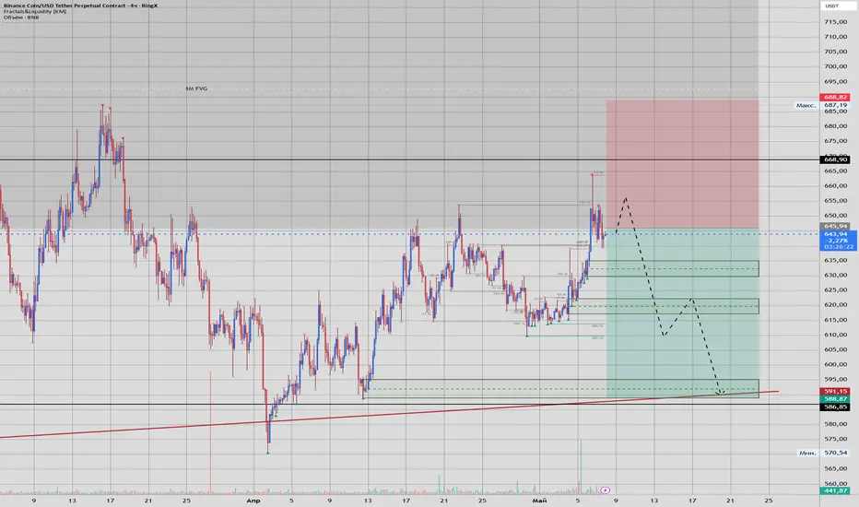Image resolution: width=859 pixels, height=507 pixels.
Task: Click the black 586,85 horizontal line label
Action: click(835, 407)
